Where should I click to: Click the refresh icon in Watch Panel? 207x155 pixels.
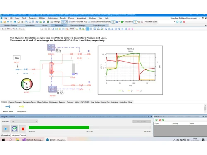point(163,120)
